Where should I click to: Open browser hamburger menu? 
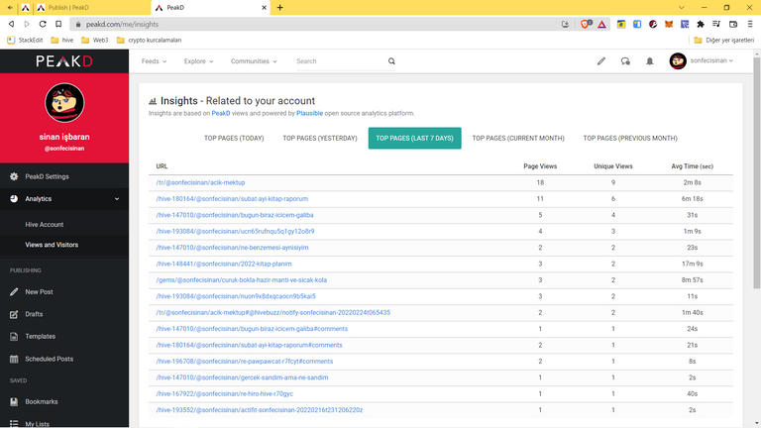tap(750, 24)
